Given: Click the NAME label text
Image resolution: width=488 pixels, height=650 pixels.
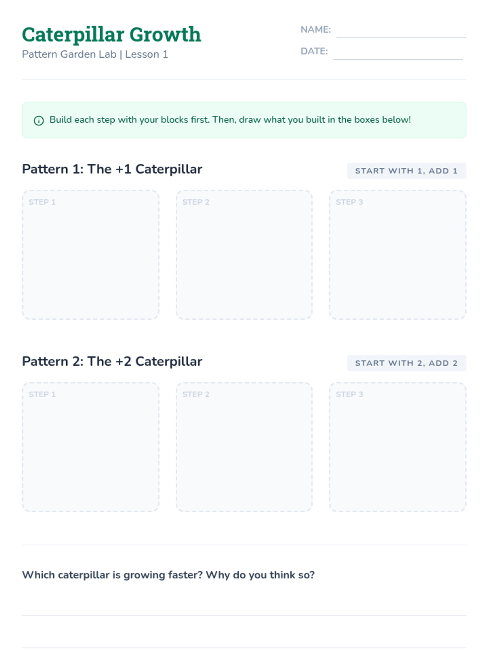Looking at the screenshot, I should [316, 30].
